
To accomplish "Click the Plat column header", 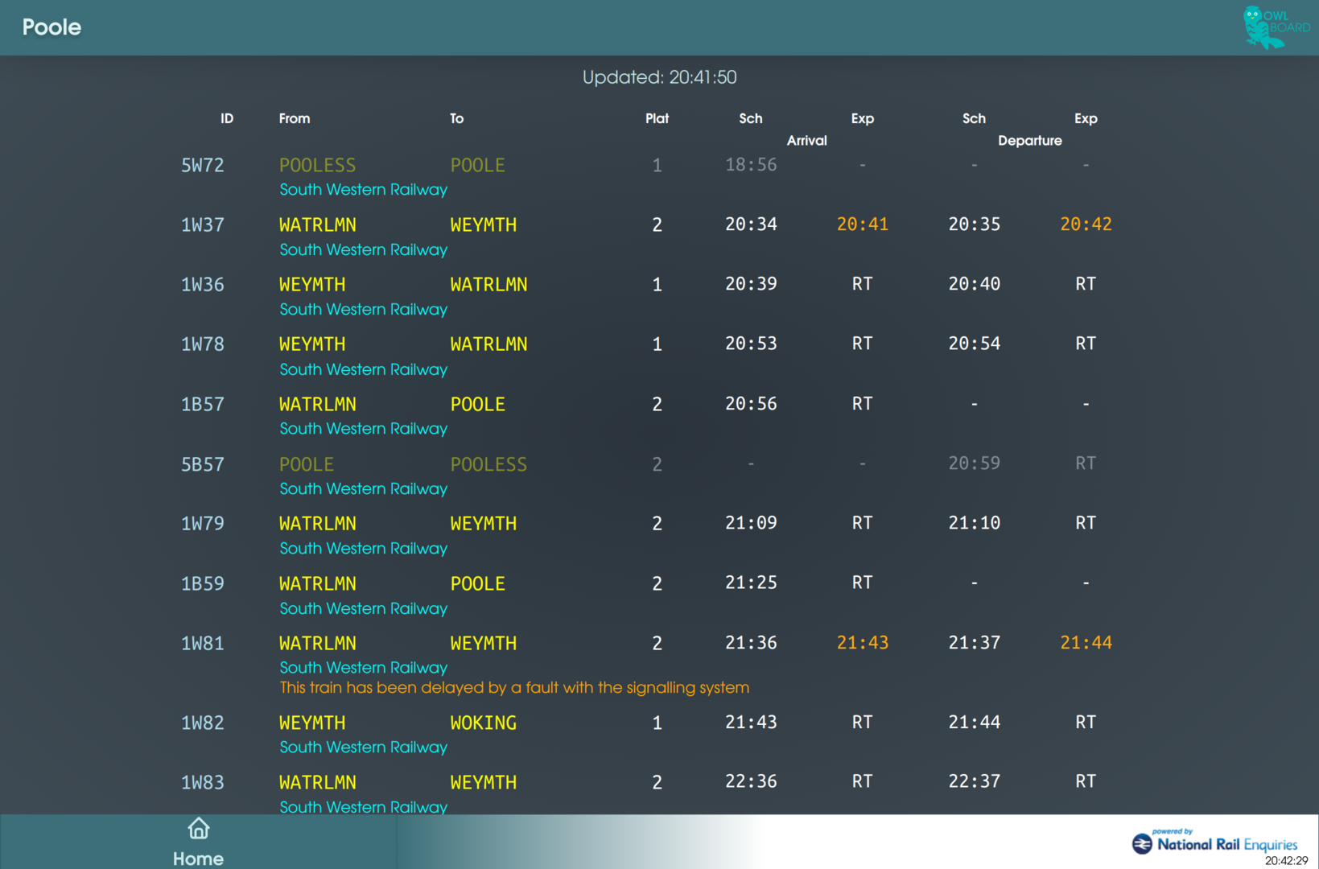I will [x=657, y=118].
